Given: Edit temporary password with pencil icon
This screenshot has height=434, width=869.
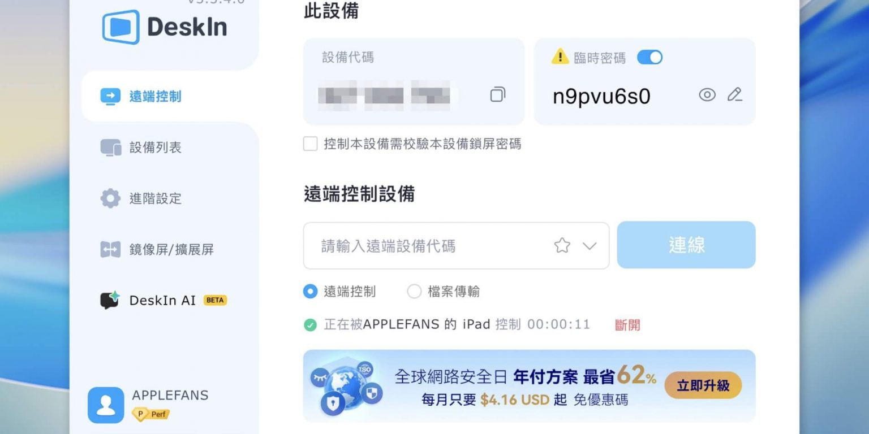Looking at the screenshot, I should [x=735, y=95].
